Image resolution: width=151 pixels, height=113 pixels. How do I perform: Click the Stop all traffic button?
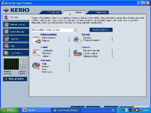tap(15, 79)
